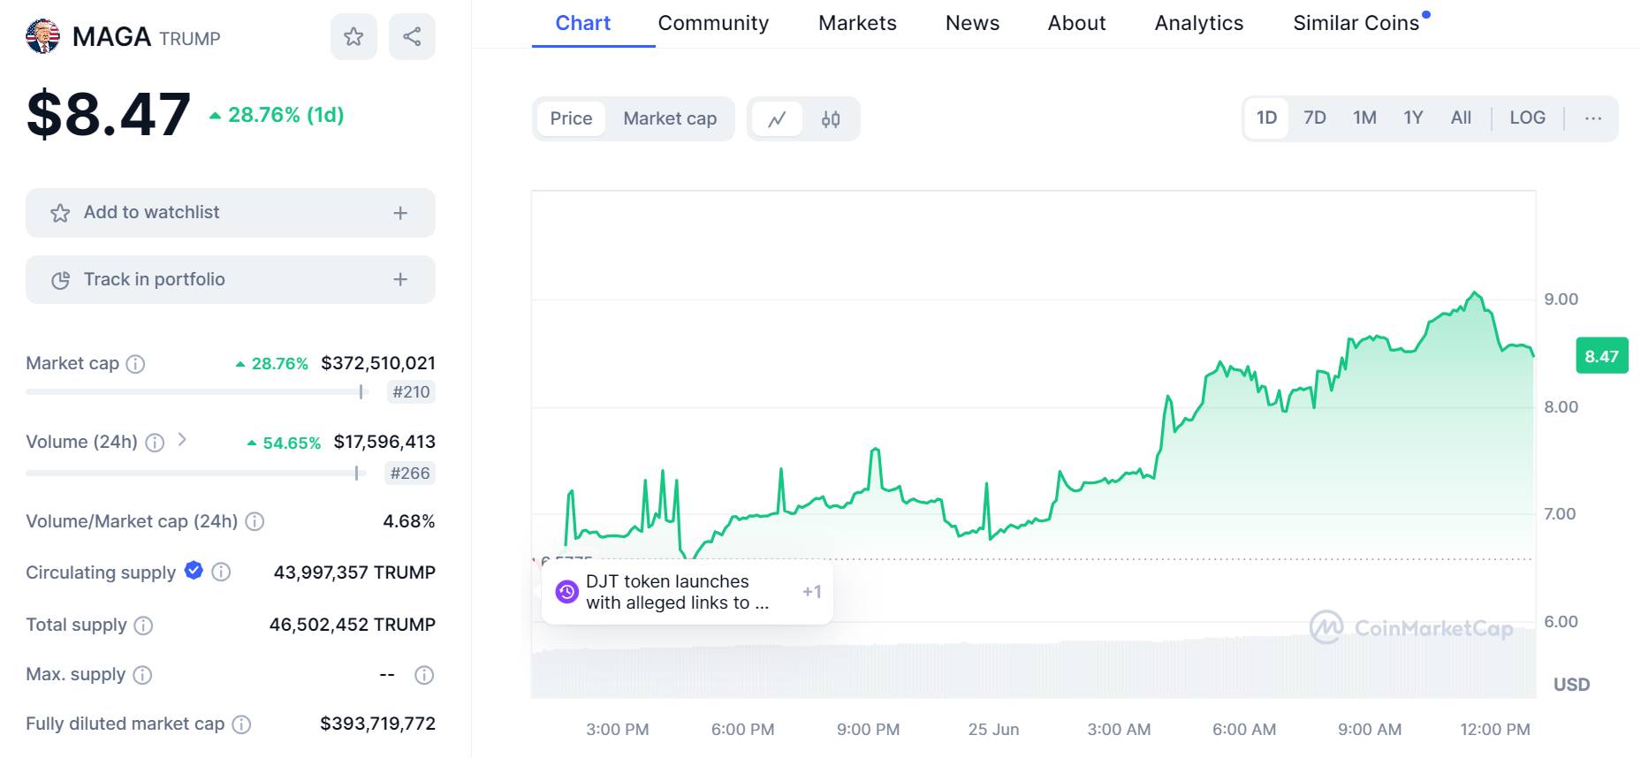Toggle LOG scale
Image resolution: width=1641 pixels, height=758 pixels.
(1527, 118)
